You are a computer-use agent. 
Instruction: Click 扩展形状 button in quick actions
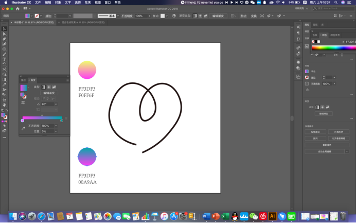point(339,132)
